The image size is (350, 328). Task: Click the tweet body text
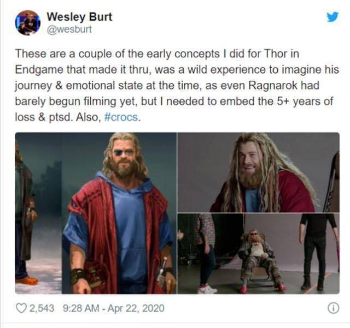[x=177, y=86]
